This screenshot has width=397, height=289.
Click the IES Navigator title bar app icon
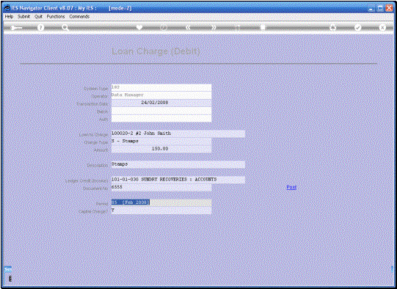click(x=7, y=8)
